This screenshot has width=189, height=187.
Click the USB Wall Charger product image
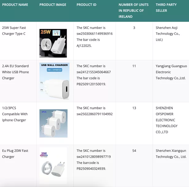pyautogui.click(x=54, y=81)
